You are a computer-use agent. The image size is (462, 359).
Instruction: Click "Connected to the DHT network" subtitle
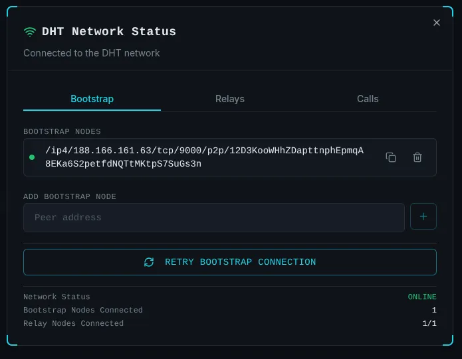[92, 53]
